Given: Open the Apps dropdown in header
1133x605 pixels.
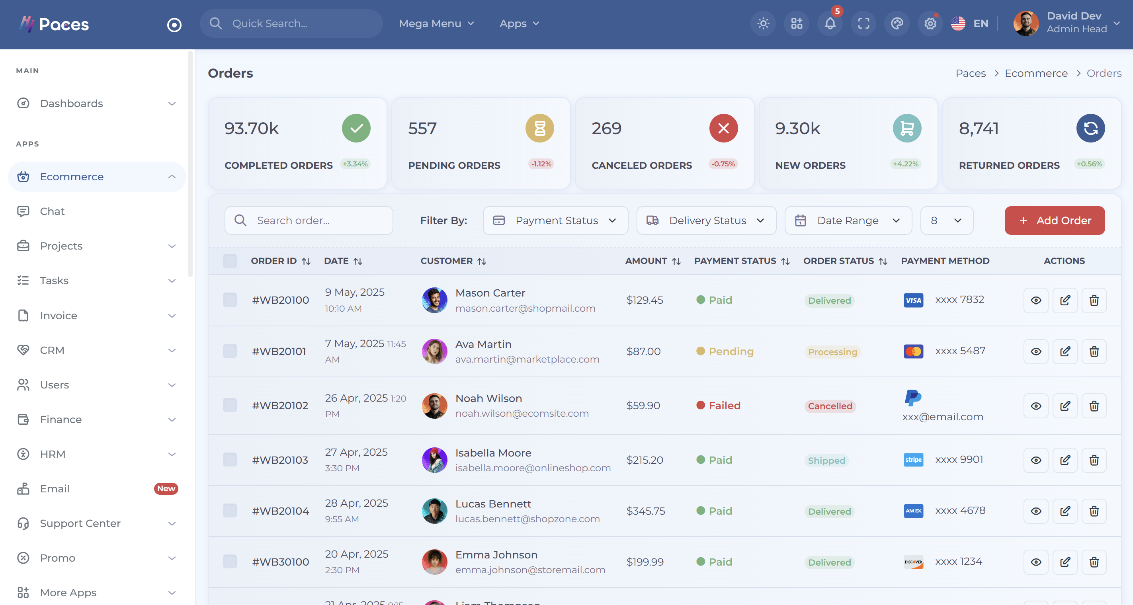Looking at the screenshot, I should pos(519,23).
